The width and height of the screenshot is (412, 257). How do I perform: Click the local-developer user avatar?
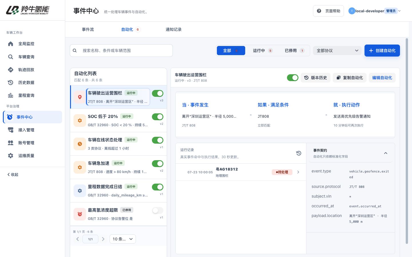click(352, 11)
